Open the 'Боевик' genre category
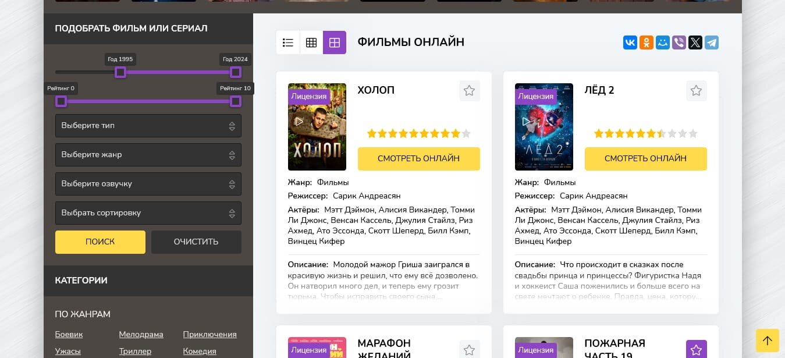 (x=69, y=335)
